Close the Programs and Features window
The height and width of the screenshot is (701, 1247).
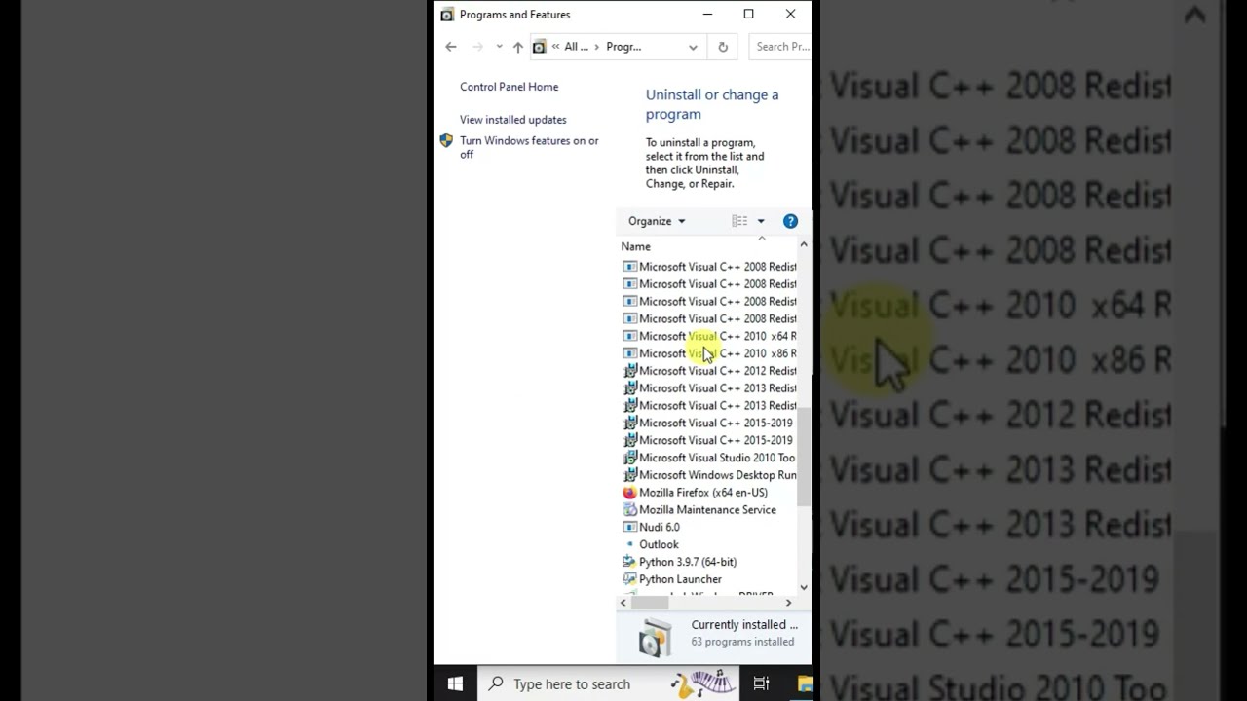[x=790, y=15]
